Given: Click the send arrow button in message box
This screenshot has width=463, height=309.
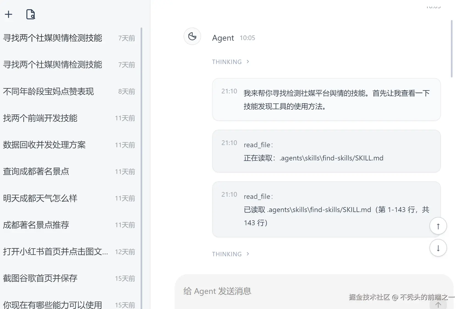Looking at the screenshot, I should coord(438,304).
